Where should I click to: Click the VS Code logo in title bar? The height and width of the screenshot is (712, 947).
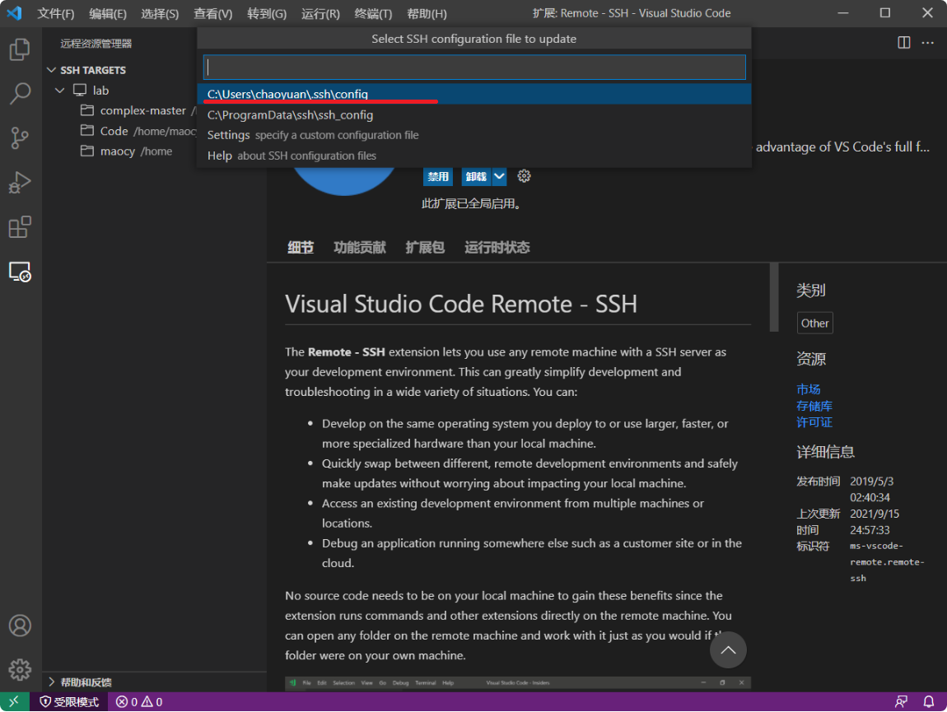tap(15, 13)
